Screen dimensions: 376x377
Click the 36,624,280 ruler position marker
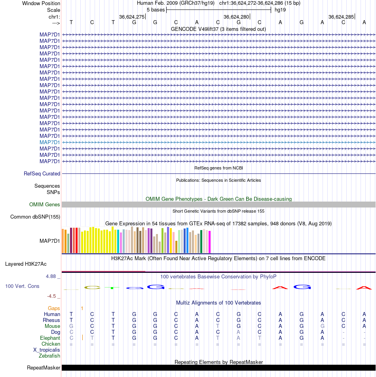pyautogui.click(x=237, y=17)
